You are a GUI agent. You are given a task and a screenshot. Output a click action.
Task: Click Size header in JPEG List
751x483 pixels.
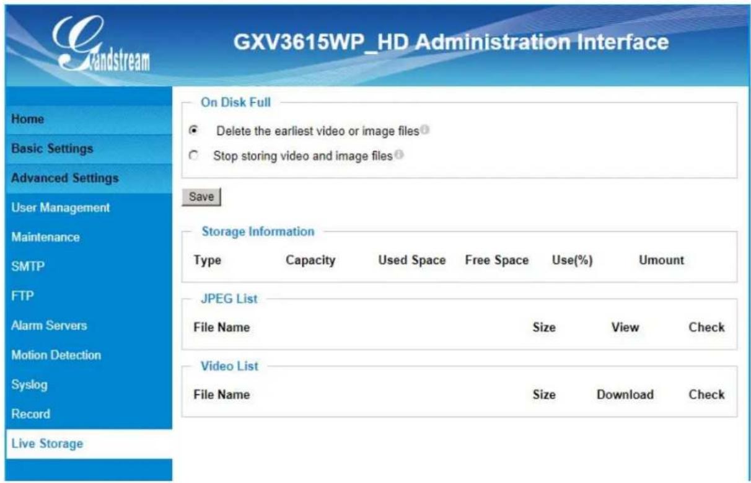point(544,327)
